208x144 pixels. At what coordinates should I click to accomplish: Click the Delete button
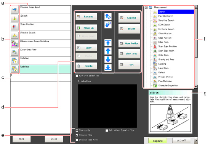86,66
